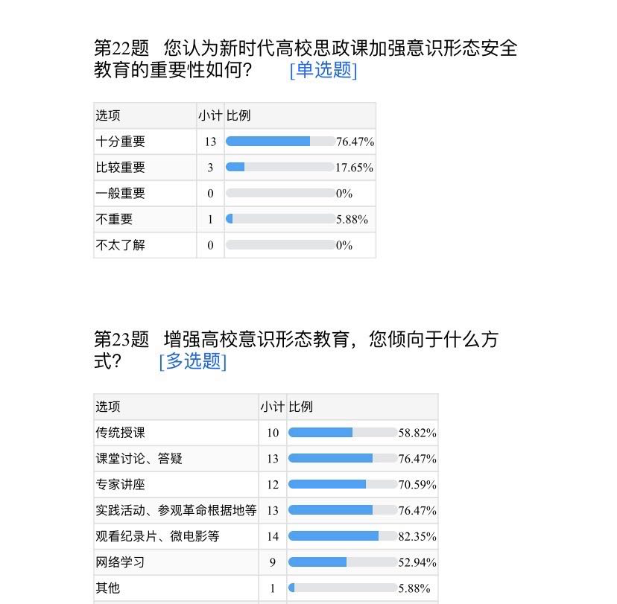Viewport: 617px width, 604px height.
Task: Select the 一般重要 option row label
Action: (x=121, y=194)
